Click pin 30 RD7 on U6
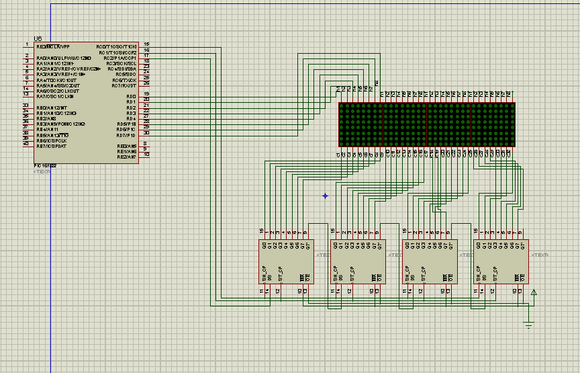The image size is (580, 373). click(144, 135)
